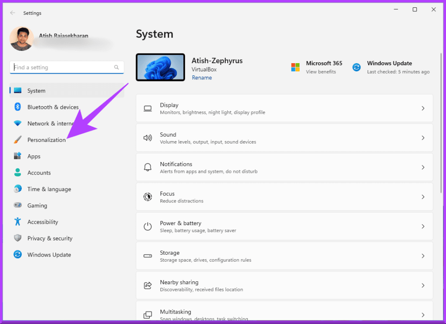
Task: Minimize the Settings window
Action: [395, 10]
